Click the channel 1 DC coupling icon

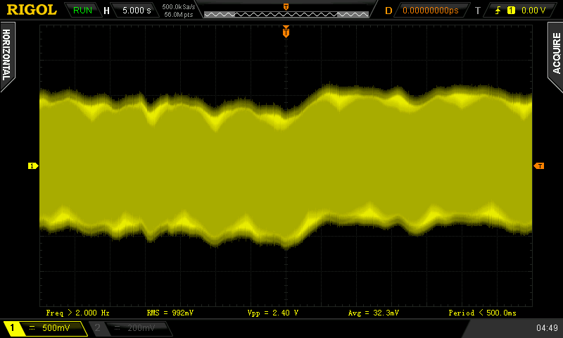(32, 328)
